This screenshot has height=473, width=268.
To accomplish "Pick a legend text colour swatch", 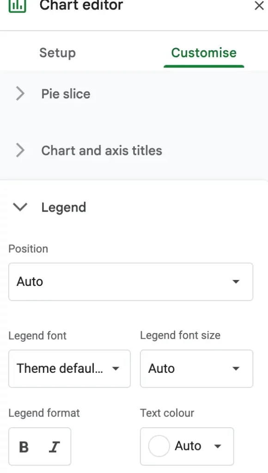I will 159,446.
